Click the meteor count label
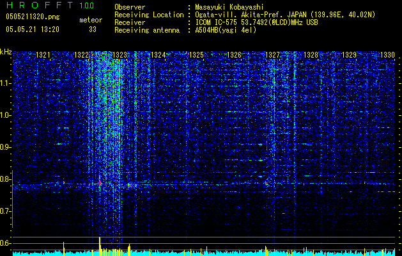 tap(91, 20)
